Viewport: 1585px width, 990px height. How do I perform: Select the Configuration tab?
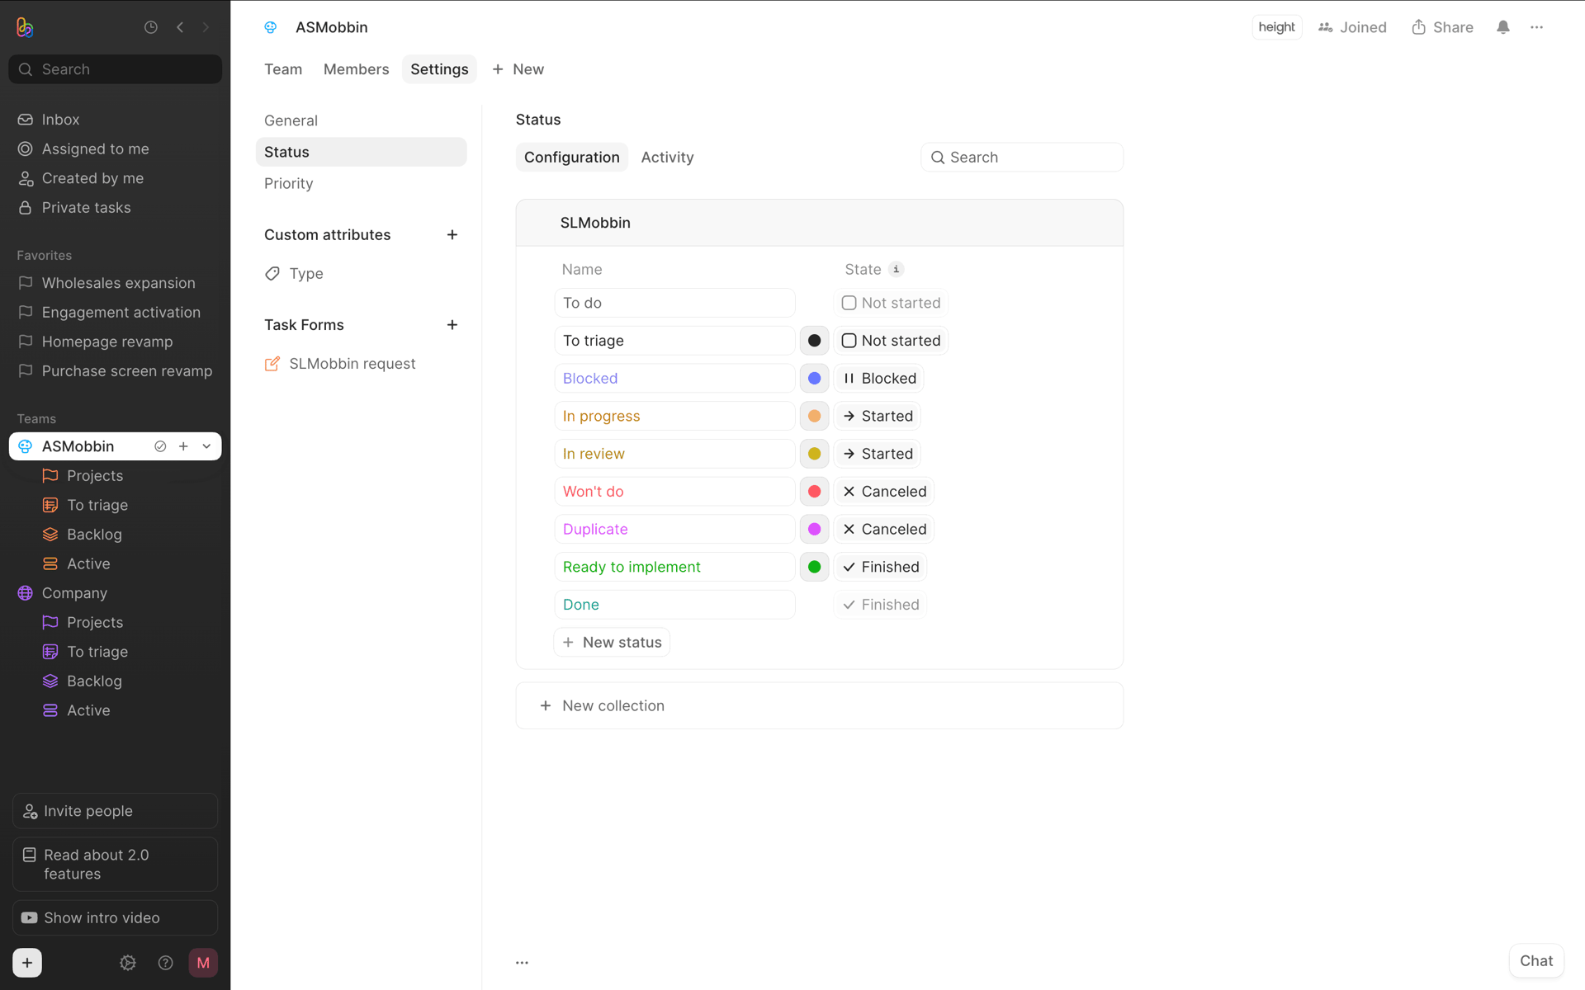click(571, 158)
